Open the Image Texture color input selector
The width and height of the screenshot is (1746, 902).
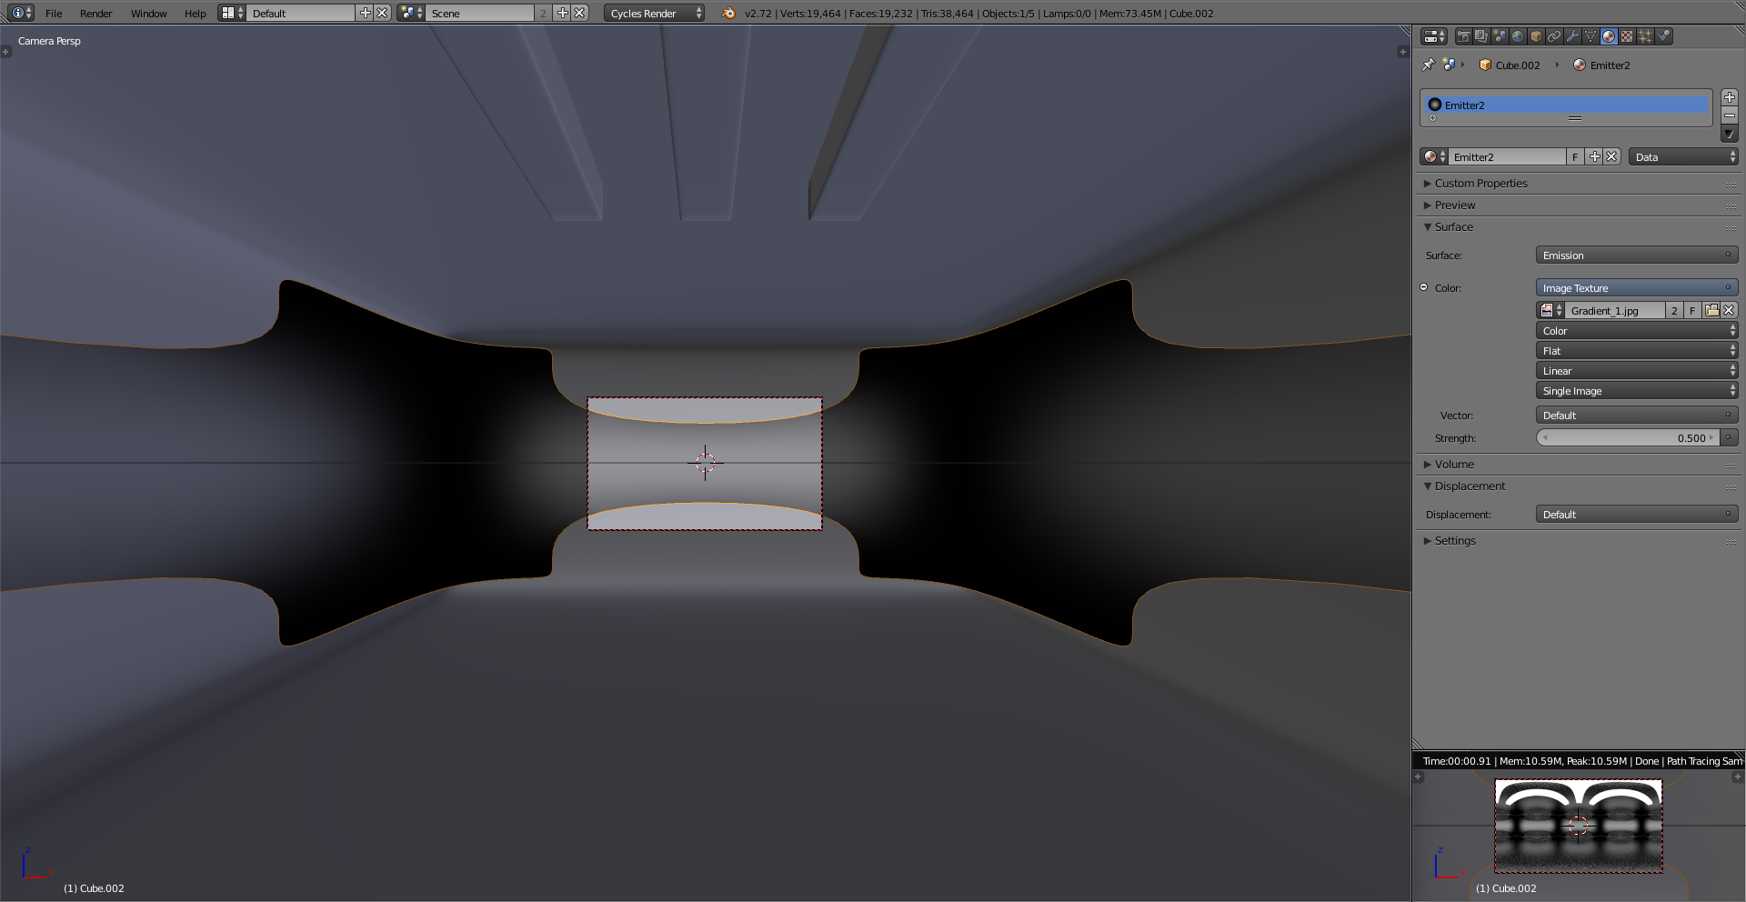click(1637, 287)
